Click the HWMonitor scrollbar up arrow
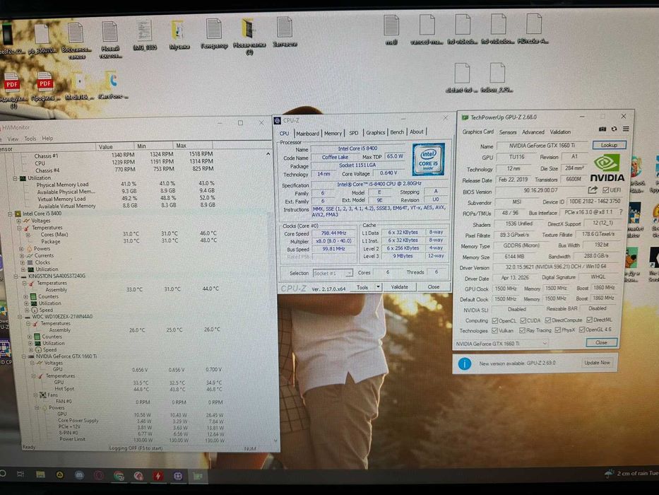Image resolution: width=659 pixels, height=495 pixels. (268, 154)
